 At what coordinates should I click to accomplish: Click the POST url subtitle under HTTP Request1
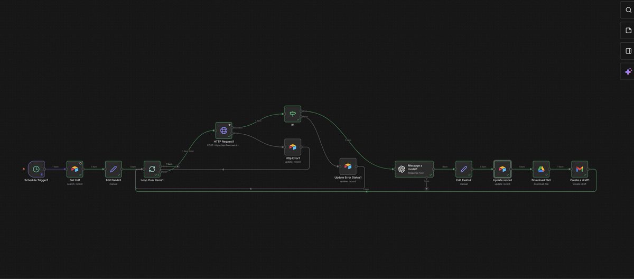tap(223, 145)
